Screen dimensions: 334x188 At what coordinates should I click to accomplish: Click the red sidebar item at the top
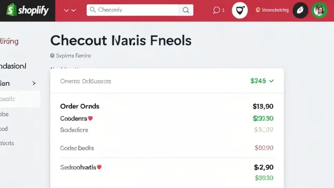10,42
